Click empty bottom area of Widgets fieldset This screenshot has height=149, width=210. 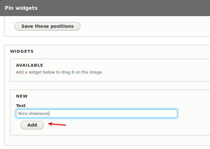(x=107, y=140)
